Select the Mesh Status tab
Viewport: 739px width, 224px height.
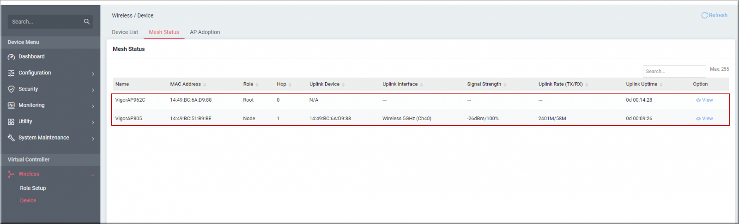164,32
